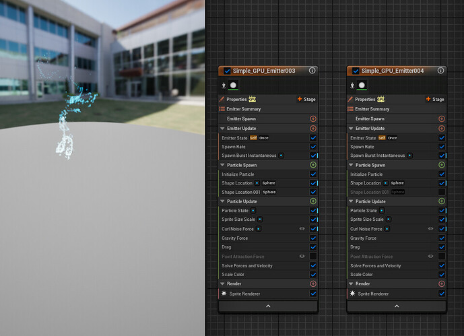Click GPU badge icon next to Emitter003 Properties
Viewport: 464px width, 336px height.
(x=252, y=99)
